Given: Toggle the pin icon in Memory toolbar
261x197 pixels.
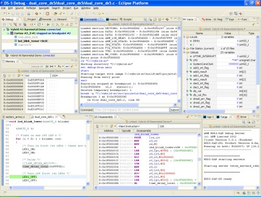Looking at the screenshot, I should tap(72, 67).
